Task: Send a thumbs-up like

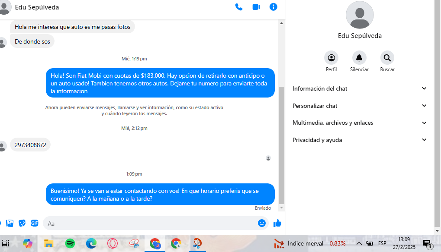Action: 277,223
